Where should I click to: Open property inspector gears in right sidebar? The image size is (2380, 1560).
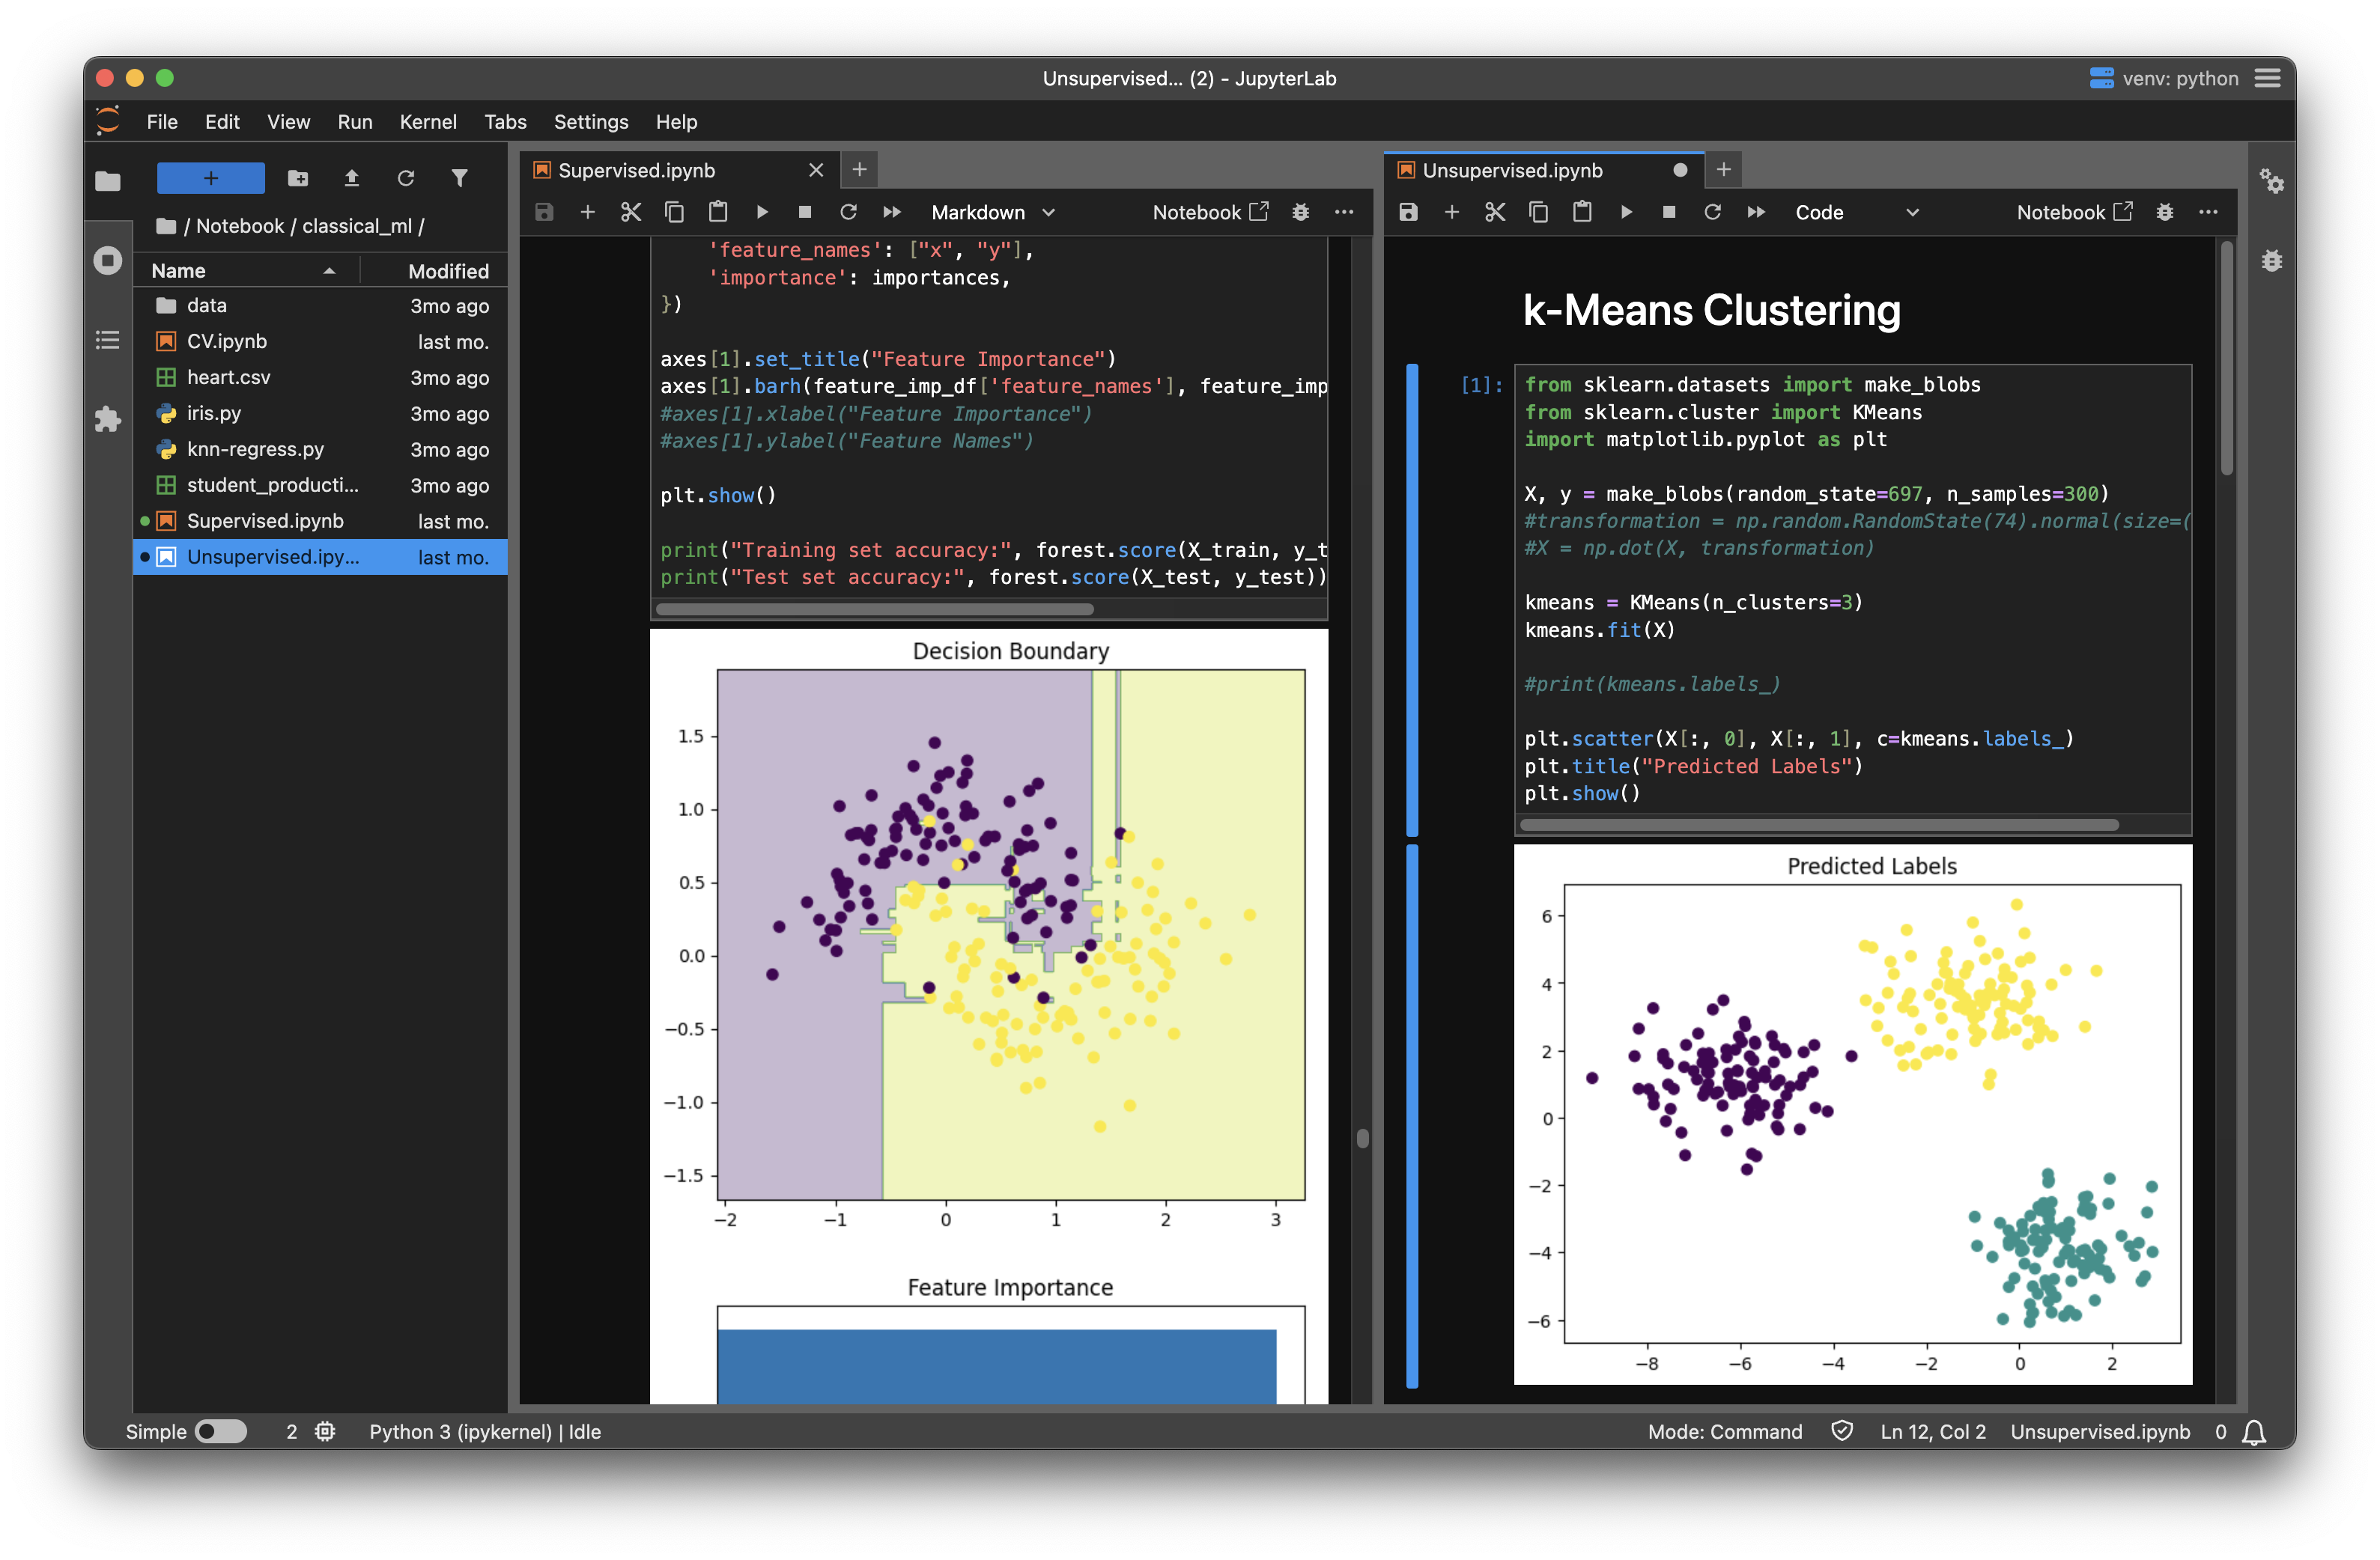(x=2272, y=181)
